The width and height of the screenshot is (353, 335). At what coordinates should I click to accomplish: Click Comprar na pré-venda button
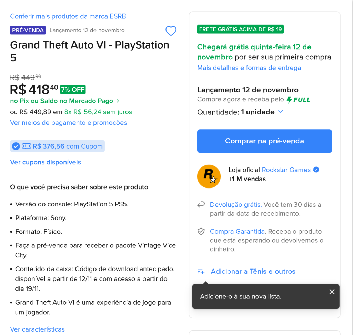264,141
